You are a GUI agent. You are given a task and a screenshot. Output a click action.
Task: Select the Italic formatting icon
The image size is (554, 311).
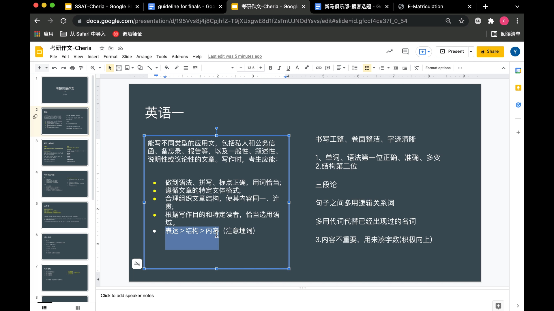pyautogui.click(x=279, y=68)
